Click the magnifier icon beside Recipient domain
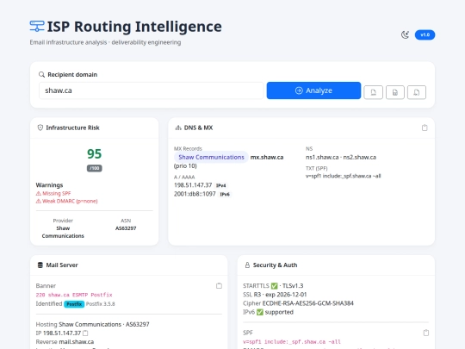The image size is (465, 349). [42, 74]
